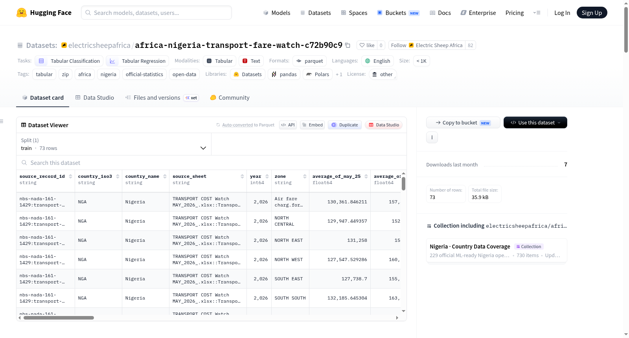Expand the train split dropdown
Screen dimensions: 629x338
(x=114, y=144)
